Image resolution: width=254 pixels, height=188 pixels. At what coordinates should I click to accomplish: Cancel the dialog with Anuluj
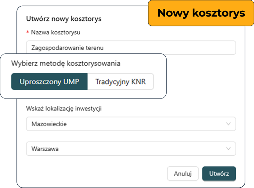(x=183, y=174)
